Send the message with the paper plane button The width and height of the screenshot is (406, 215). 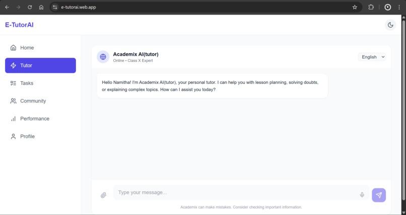click(x=379, y=195)
